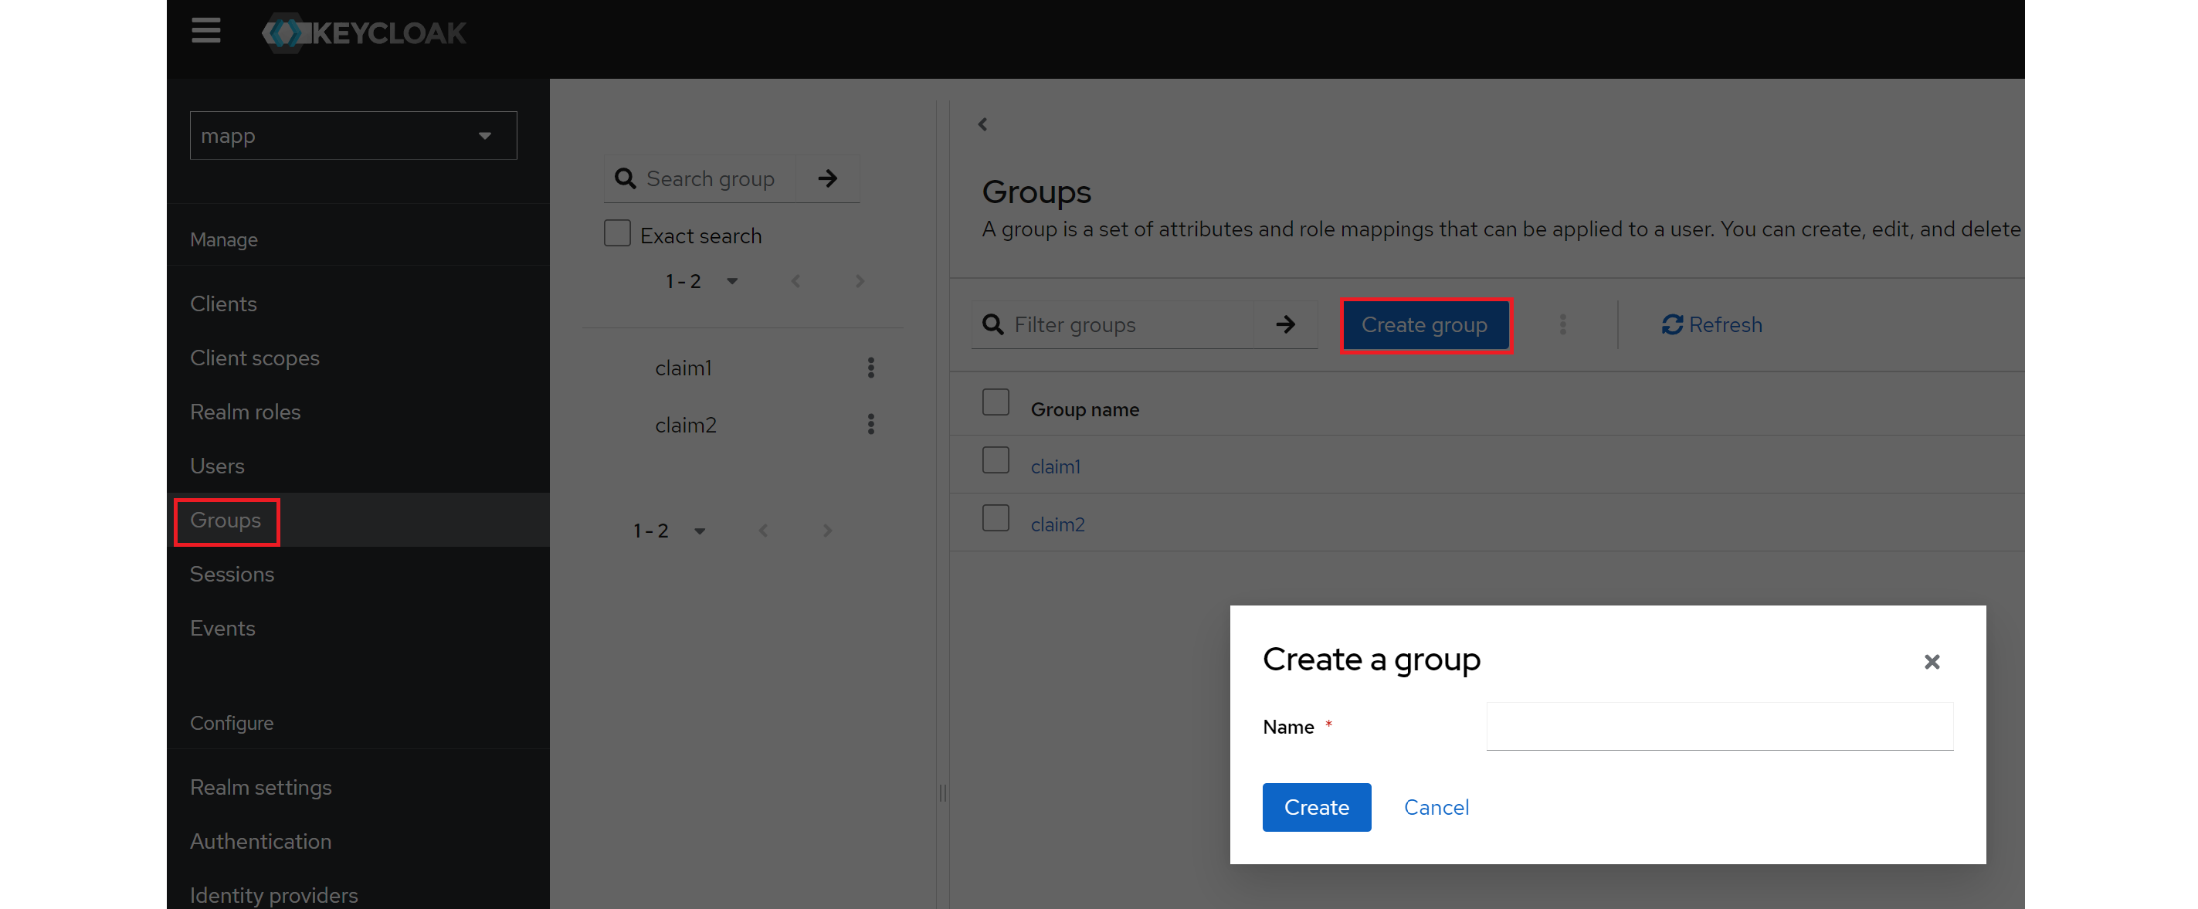The height and width of the screenshot is (909, 2198).
Task: Open kebab menu for claim2 in tree
Action: [870, 424]
